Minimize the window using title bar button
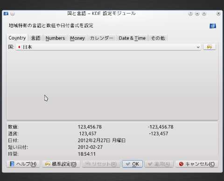The image size is (224, 181). click(197, 14)
